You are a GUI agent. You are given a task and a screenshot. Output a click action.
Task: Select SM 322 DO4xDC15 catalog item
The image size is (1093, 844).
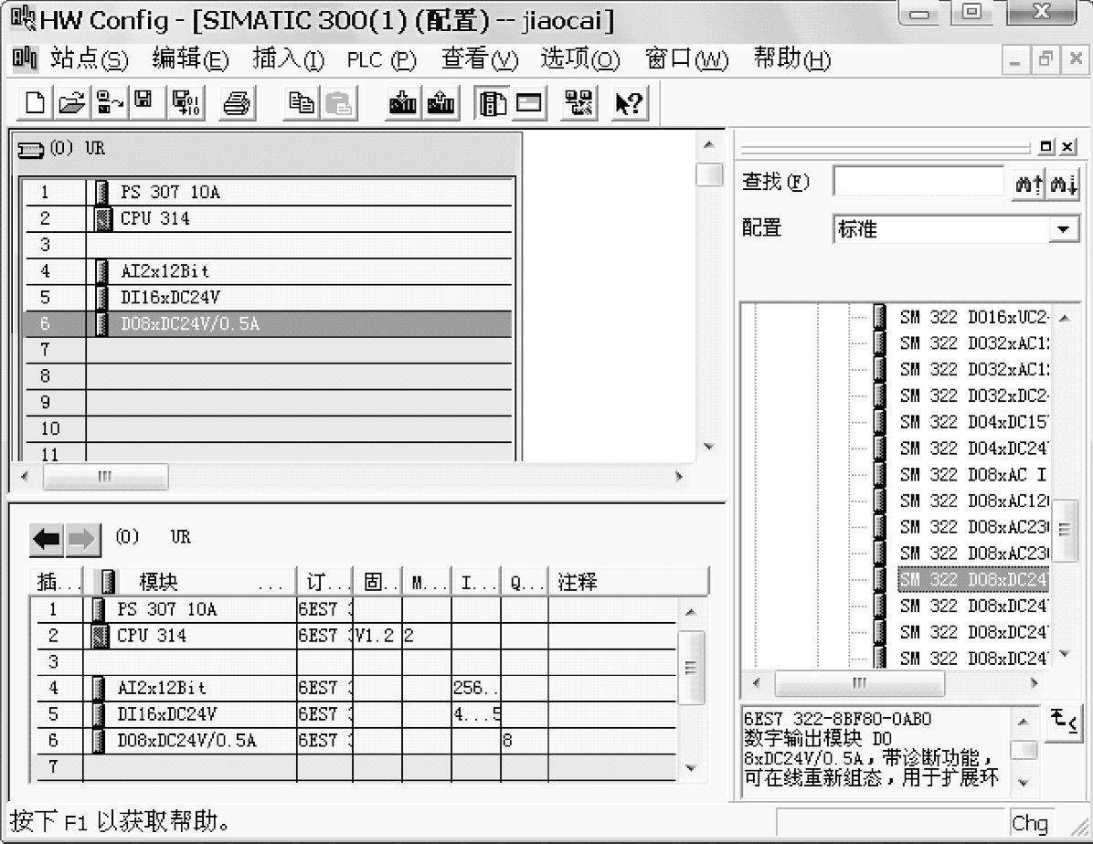coord(973,422)
